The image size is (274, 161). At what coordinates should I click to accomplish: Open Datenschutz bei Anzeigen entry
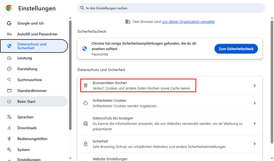170,123
